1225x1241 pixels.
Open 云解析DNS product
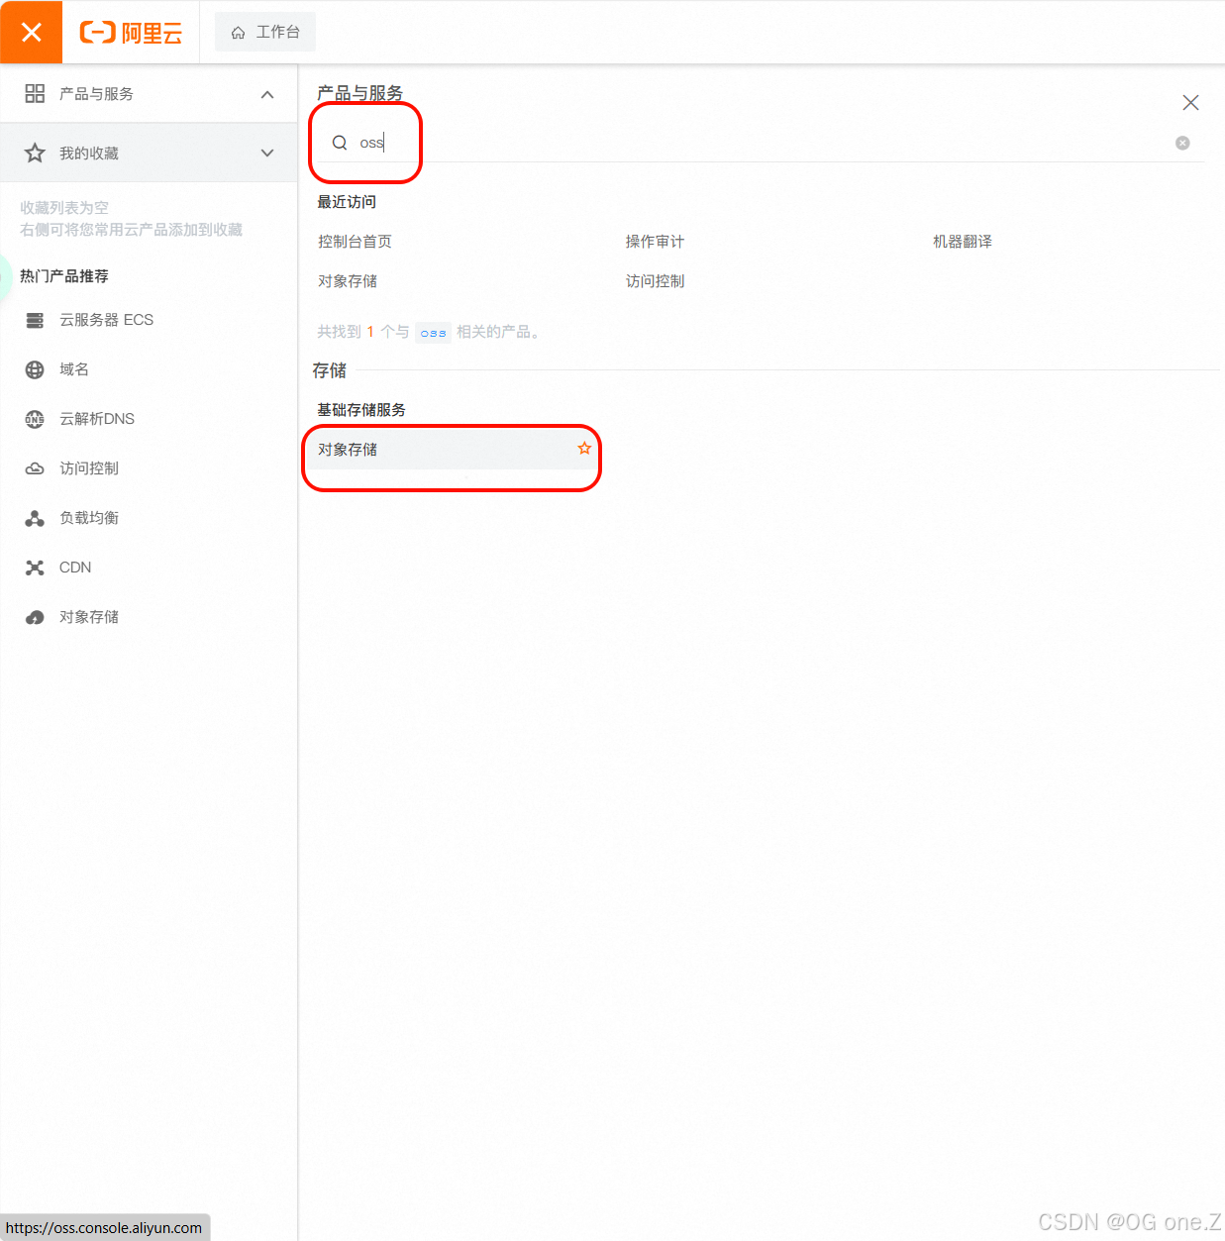97,419
